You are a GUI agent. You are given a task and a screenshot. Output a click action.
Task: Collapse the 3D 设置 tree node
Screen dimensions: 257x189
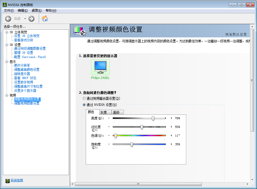tap(7, 45)
